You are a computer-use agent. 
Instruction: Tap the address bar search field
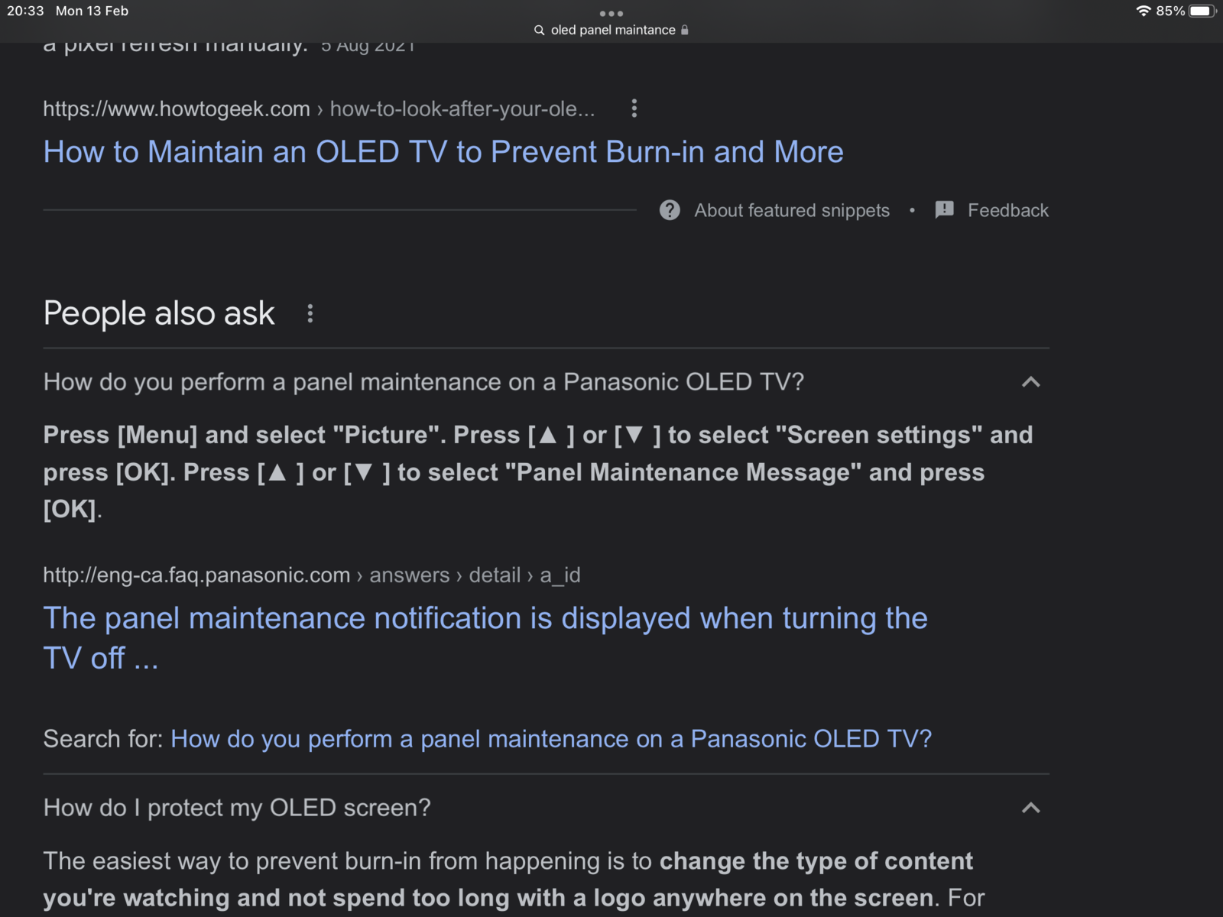point(612,31)
